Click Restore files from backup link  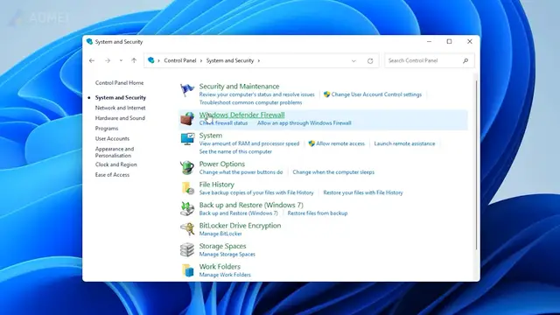click(x=318, y=213)
